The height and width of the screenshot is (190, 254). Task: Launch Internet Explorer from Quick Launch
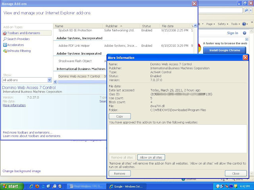31,186
